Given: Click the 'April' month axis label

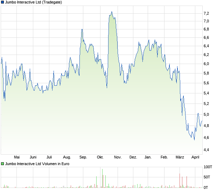Looking at the screenshot, I should (x=195, y=157).
